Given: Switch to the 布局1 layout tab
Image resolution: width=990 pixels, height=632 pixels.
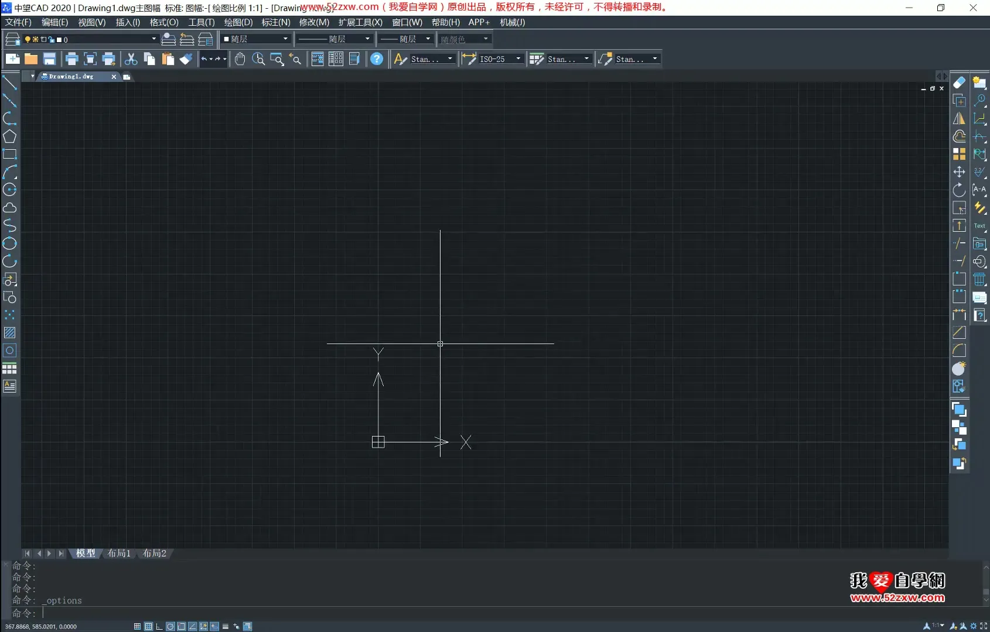Looking at the screenshot, I should click(x=119, y=553).
